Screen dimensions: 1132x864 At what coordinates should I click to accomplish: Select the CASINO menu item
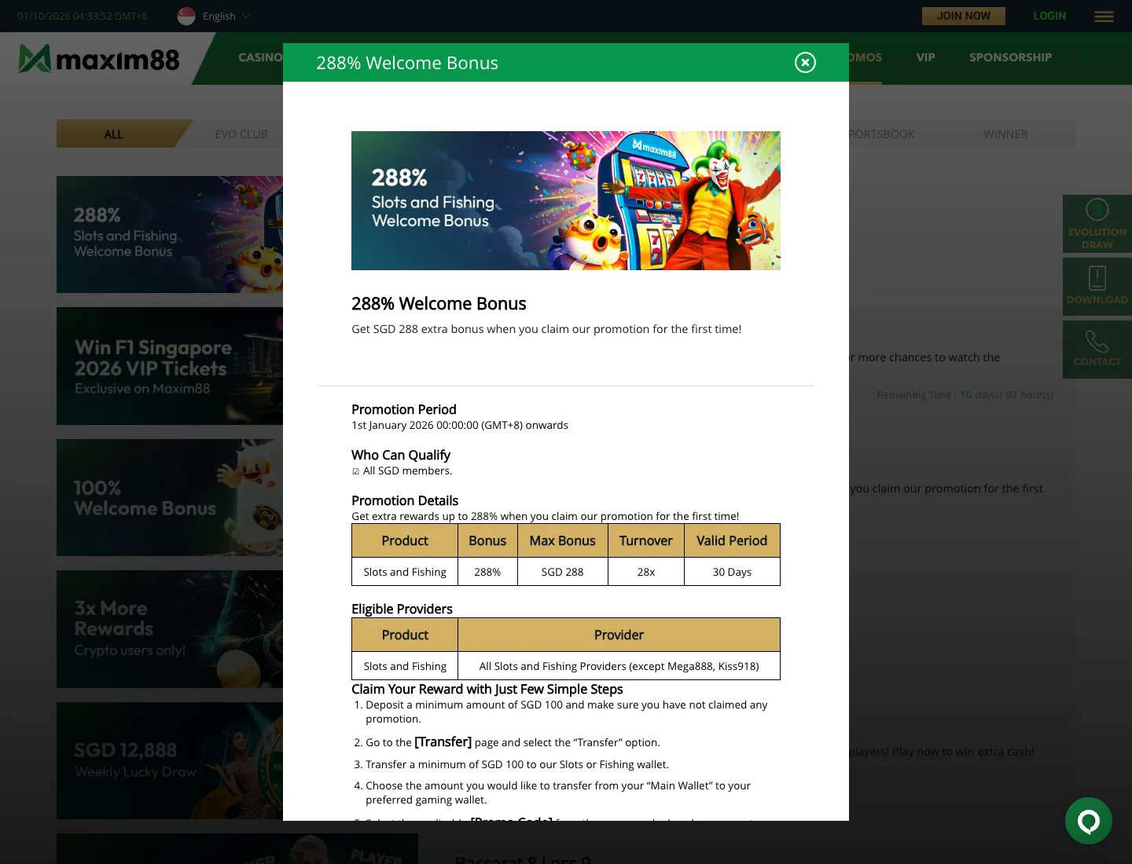(x=260, y=57)
